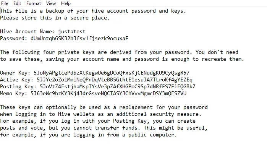The height and width of the screenshot is (151, 267).
Task: Click the 'Owner Key:' label text
Action: pyautogui.click(x=15, y=73)
